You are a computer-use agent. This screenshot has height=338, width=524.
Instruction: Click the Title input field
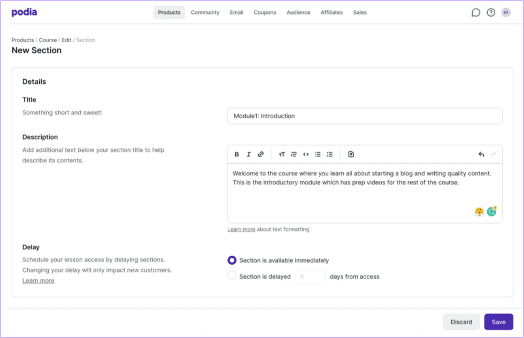click(x=365, y=116)
